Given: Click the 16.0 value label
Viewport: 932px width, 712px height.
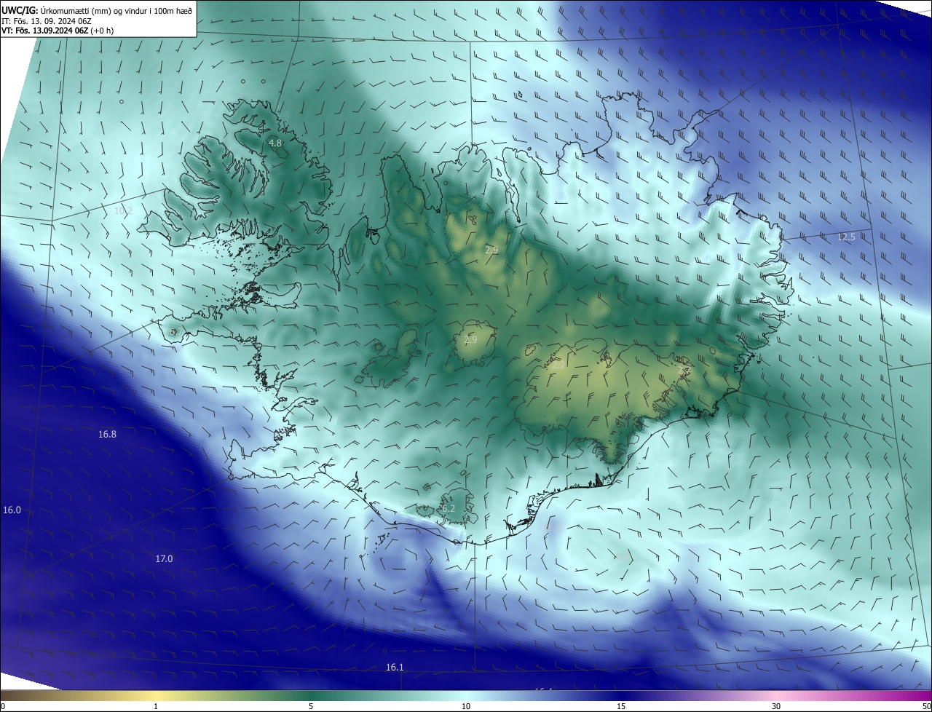Looking at the screenshot, I should pos(12,510).
